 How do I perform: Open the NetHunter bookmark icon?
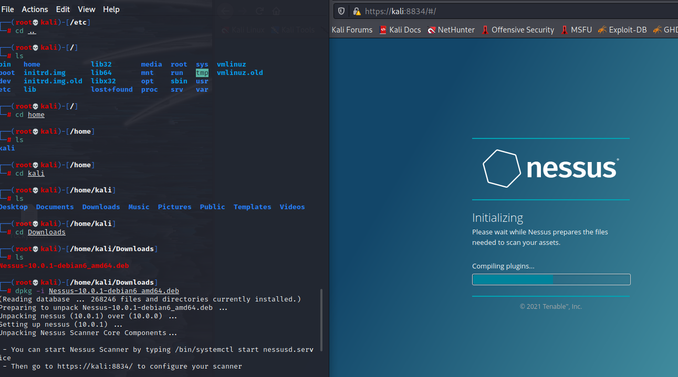pos(432,30)
